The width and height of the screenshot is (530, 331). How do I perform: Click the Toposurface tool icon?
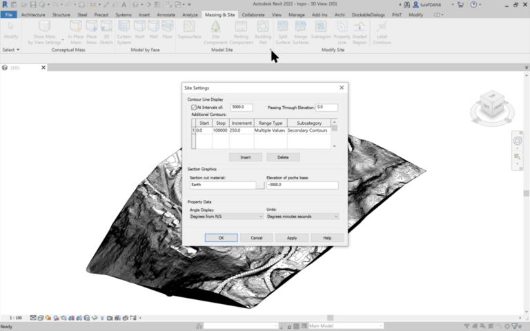click(189, 30)
